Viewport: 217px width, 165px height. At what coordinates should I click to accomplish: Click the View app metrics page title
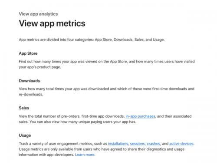point(52,23)
